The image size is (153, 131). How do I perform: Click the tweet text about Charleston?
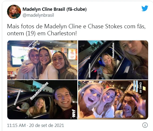(76, 30)
